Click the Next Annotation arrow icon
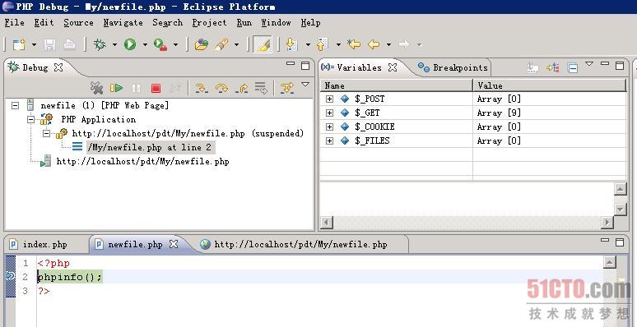The height and width of the screenshot is (327, 637). pyautogui.click(x=291, y=44)
